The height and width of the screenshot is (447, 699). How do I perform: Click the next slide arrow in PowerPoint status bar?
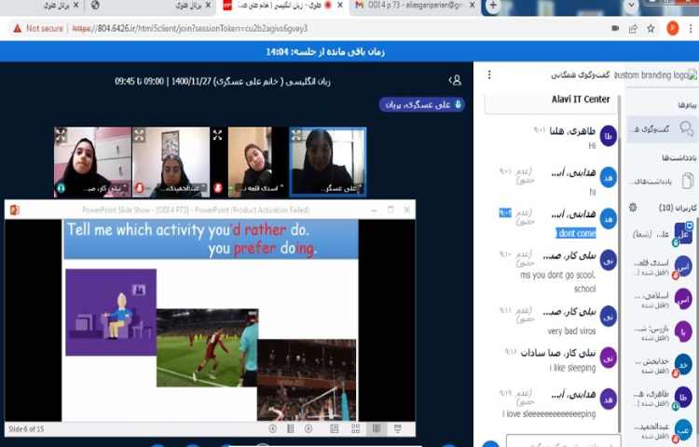[308, 428]
